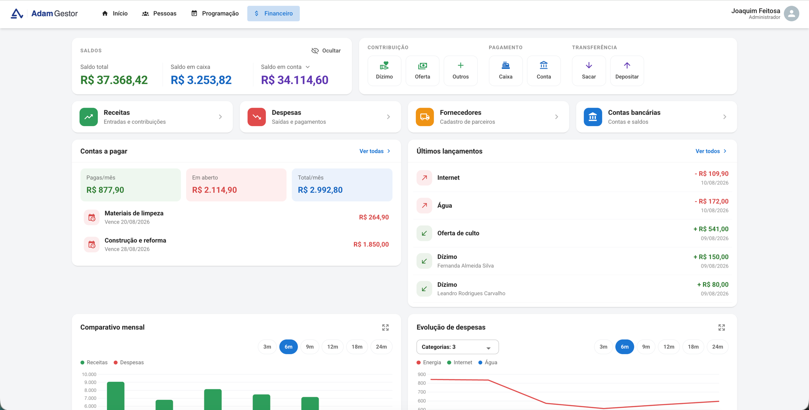Click the Pagas/mês summary card
This screenshot has width=809, height=410.
(x=131, y=185)
